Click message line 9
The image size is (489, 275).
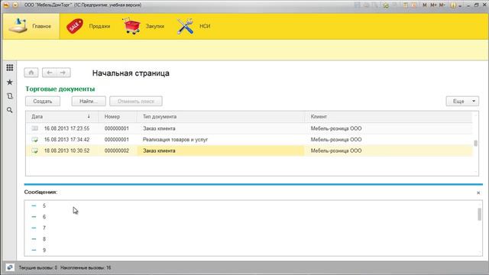[44, 250]
